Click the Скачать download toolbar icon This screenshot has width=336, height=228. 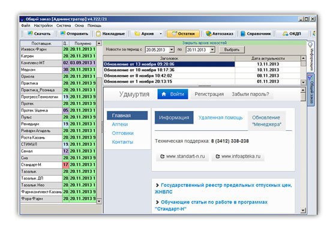point(31,34)
